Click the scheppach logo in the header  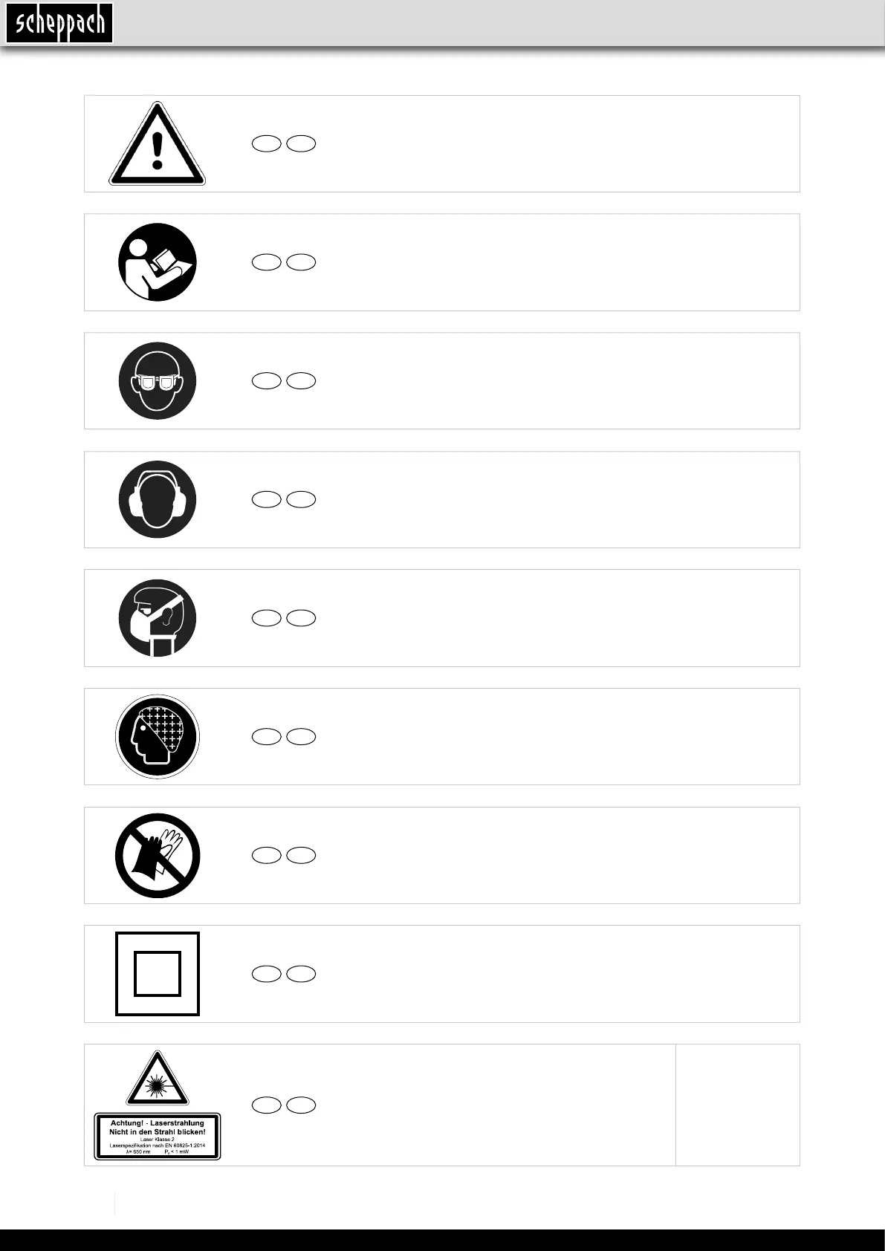click(59, 24)
